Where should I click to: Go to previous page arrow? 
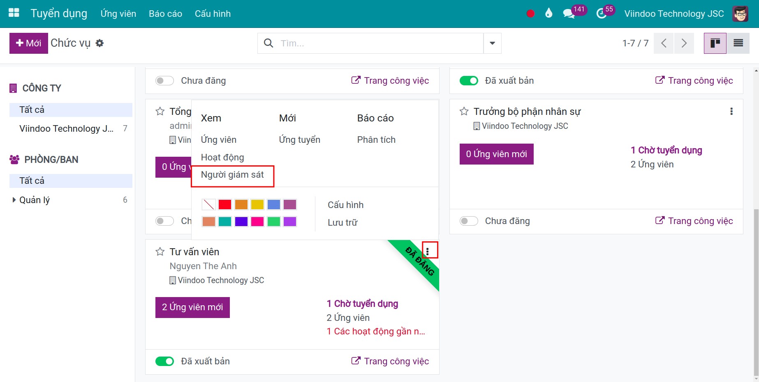point(664,43)
